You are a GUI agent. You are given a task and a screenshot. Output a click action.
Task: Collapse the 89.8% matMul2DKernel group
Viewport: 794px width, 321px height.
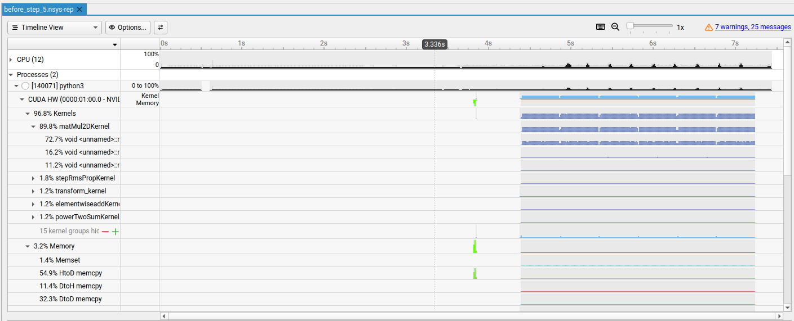tap(33, 126)
